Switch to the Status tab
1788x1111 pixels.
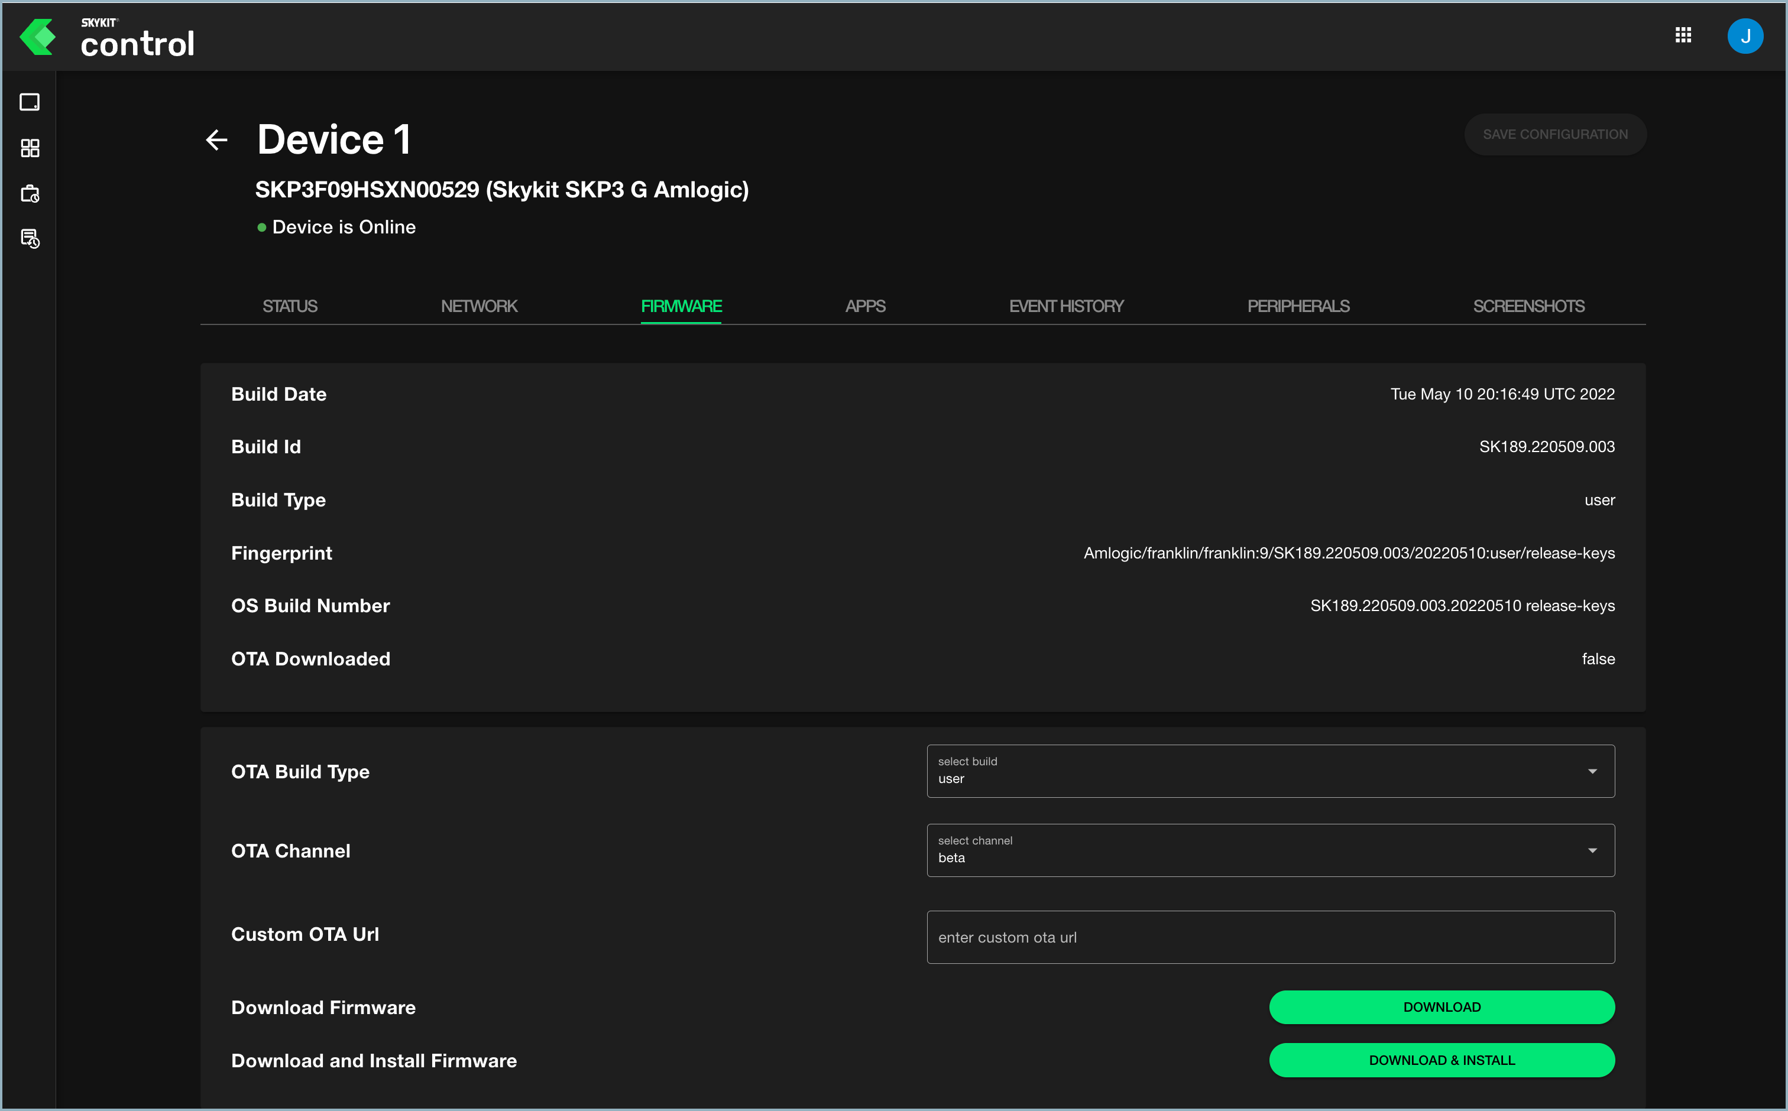tap(290, 306)
